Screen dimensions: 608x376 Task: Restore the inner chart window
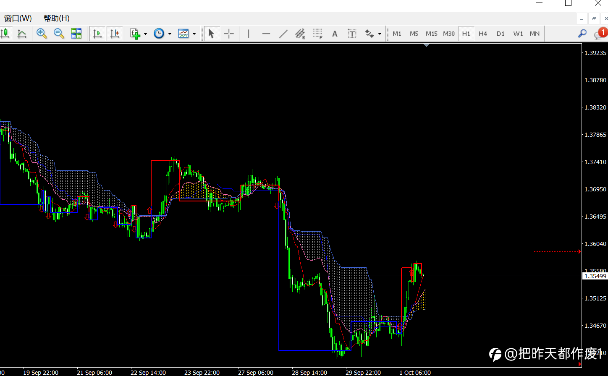point(594,18)
